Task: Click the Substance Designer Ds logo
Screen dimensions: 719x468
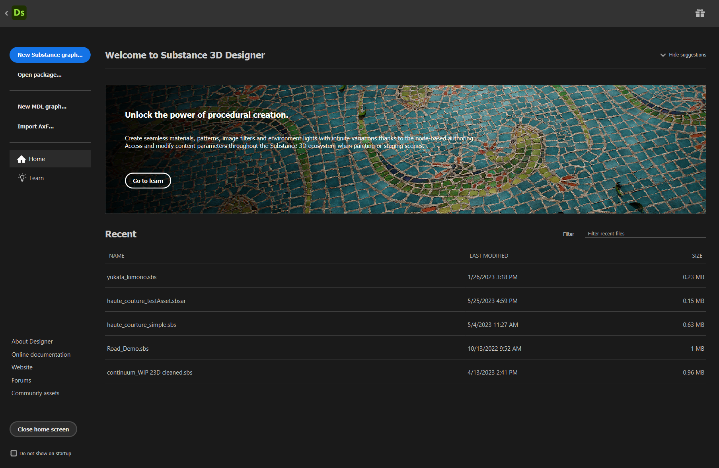Action: tap(19, 13)
